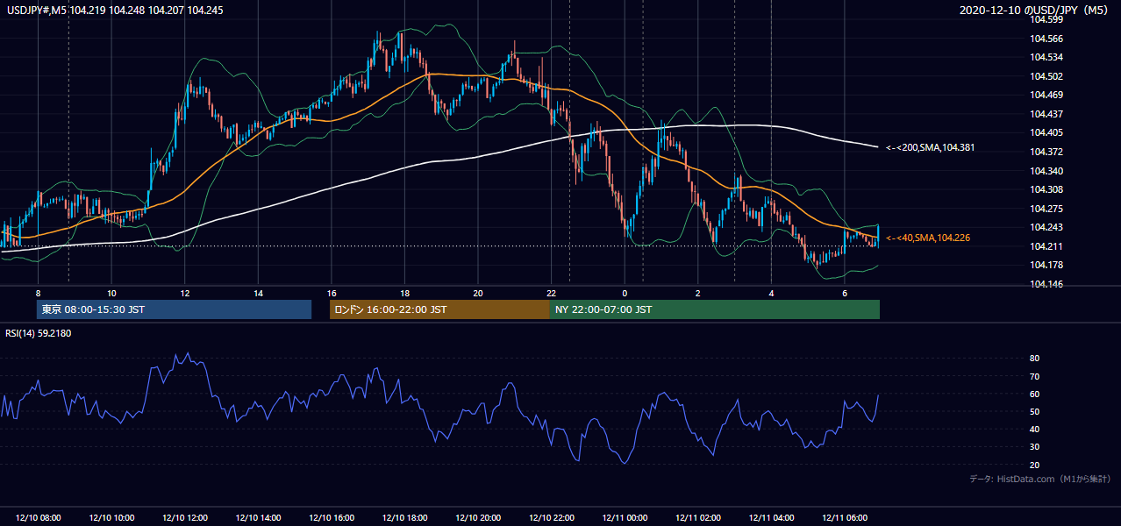Click the 12/10 18:00 bottom time label
This screenshot has height=526, width=1121.
pyautogui.click(x=405, y=518)
